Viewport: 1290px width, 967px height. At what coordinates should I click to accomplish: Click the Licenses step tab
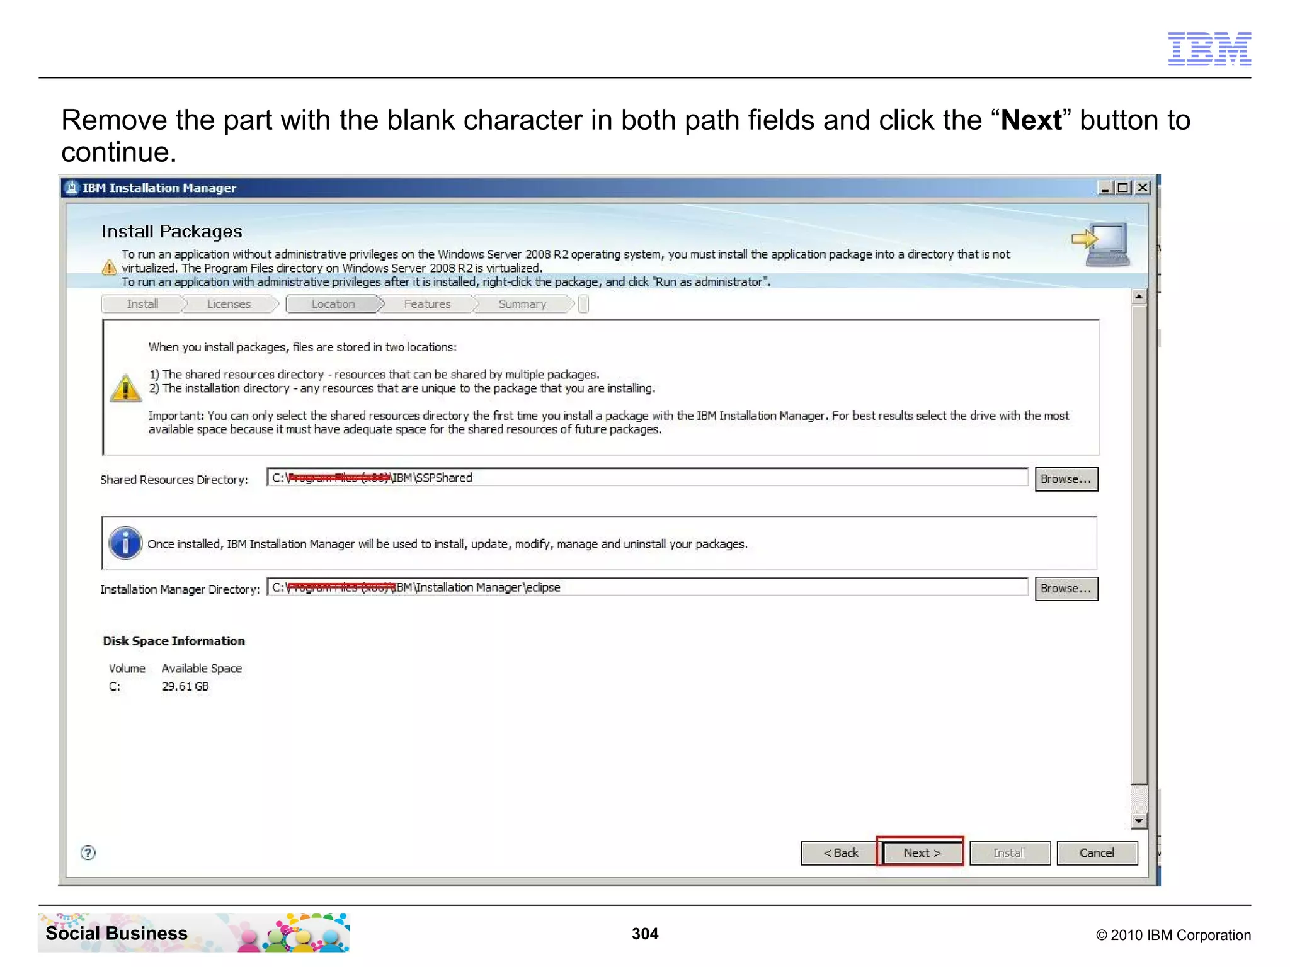229,304
